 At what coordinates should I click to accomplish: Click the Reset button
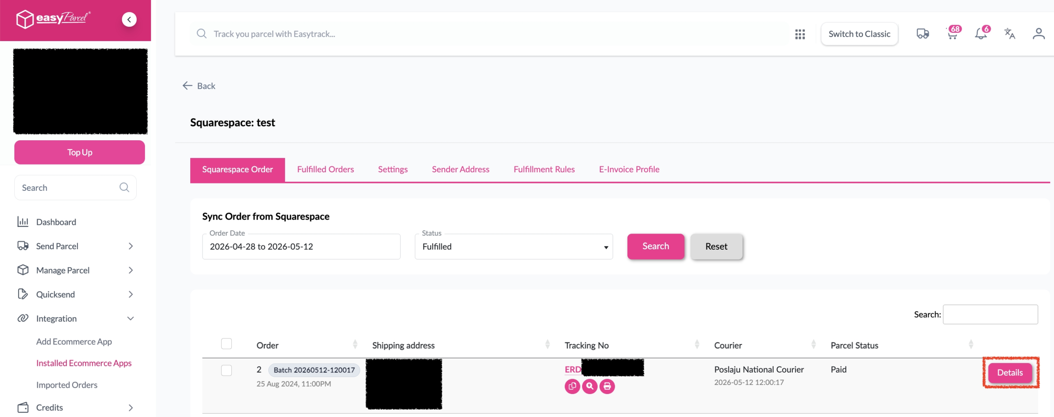point(716,246)
